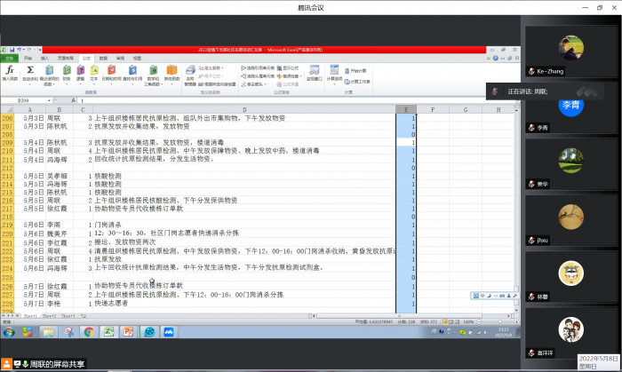This screenshot has height=372, width=622.
Task: Switch to the Page Layout ribbon tab
Action: (x=66, y=59)
